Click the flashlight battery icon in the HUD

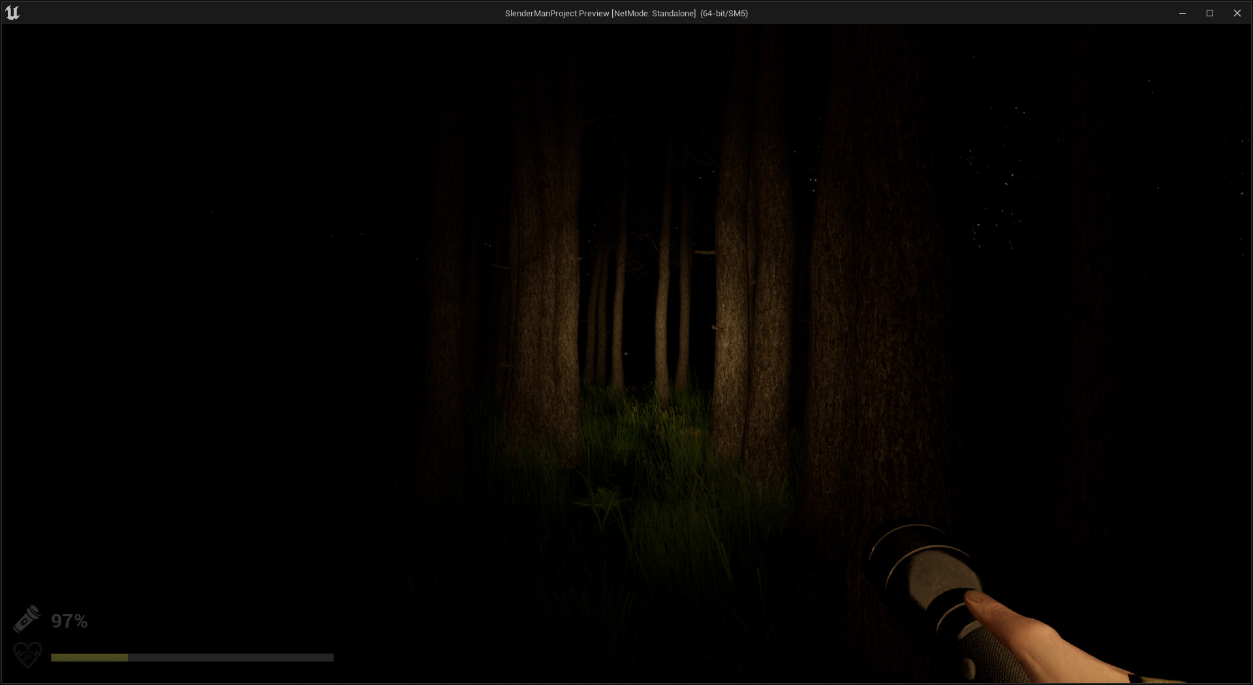(27, 618)
